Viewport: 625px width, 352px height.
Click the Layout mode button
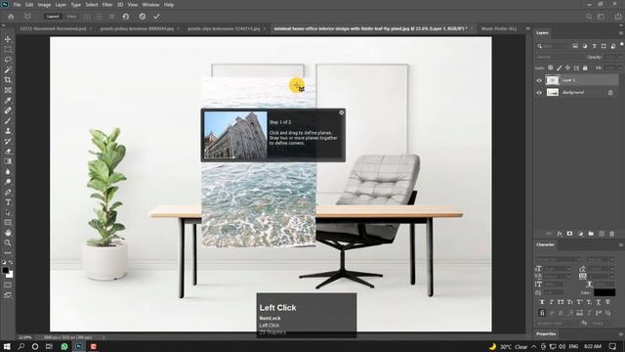click(53, 17)
